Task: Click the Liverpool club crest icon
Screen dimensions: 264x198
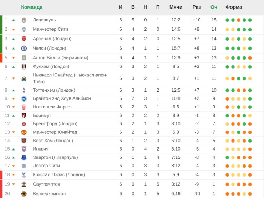Action: pyautogui.click(x=24, y=20)
